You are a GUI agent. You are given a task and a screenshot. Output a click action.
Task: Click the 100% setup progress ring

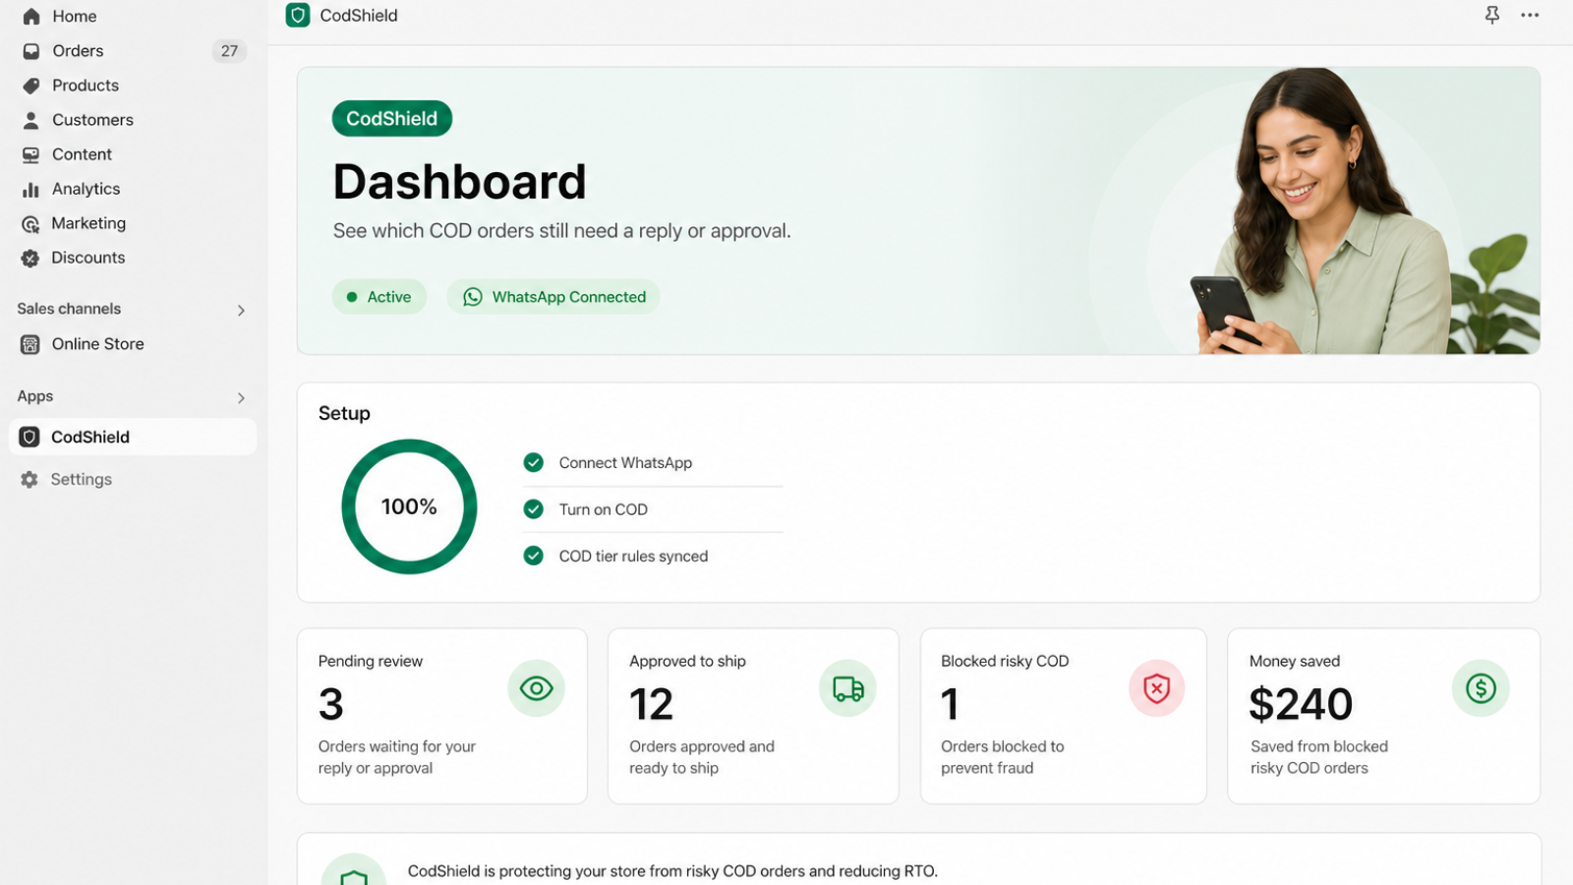point(409,506)
